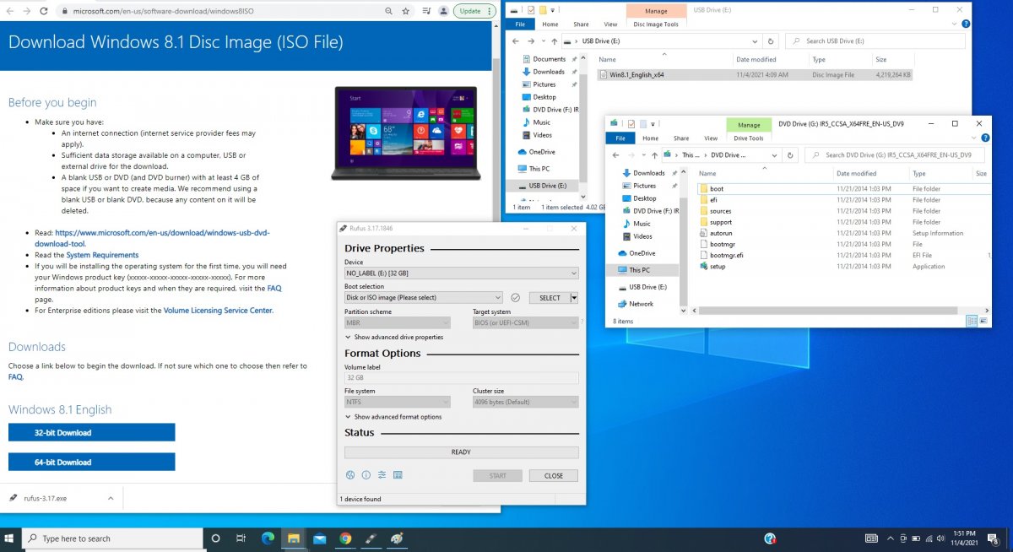
Task: Go back in the USB Drive Explorer window
Action: (517, 41)
